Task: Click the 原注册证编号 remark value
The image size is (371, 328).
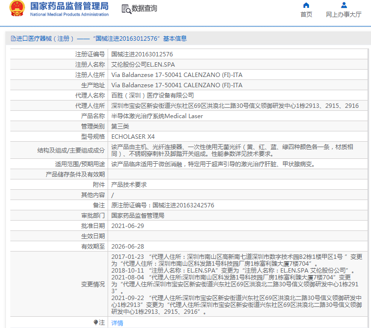Action: 163,205
